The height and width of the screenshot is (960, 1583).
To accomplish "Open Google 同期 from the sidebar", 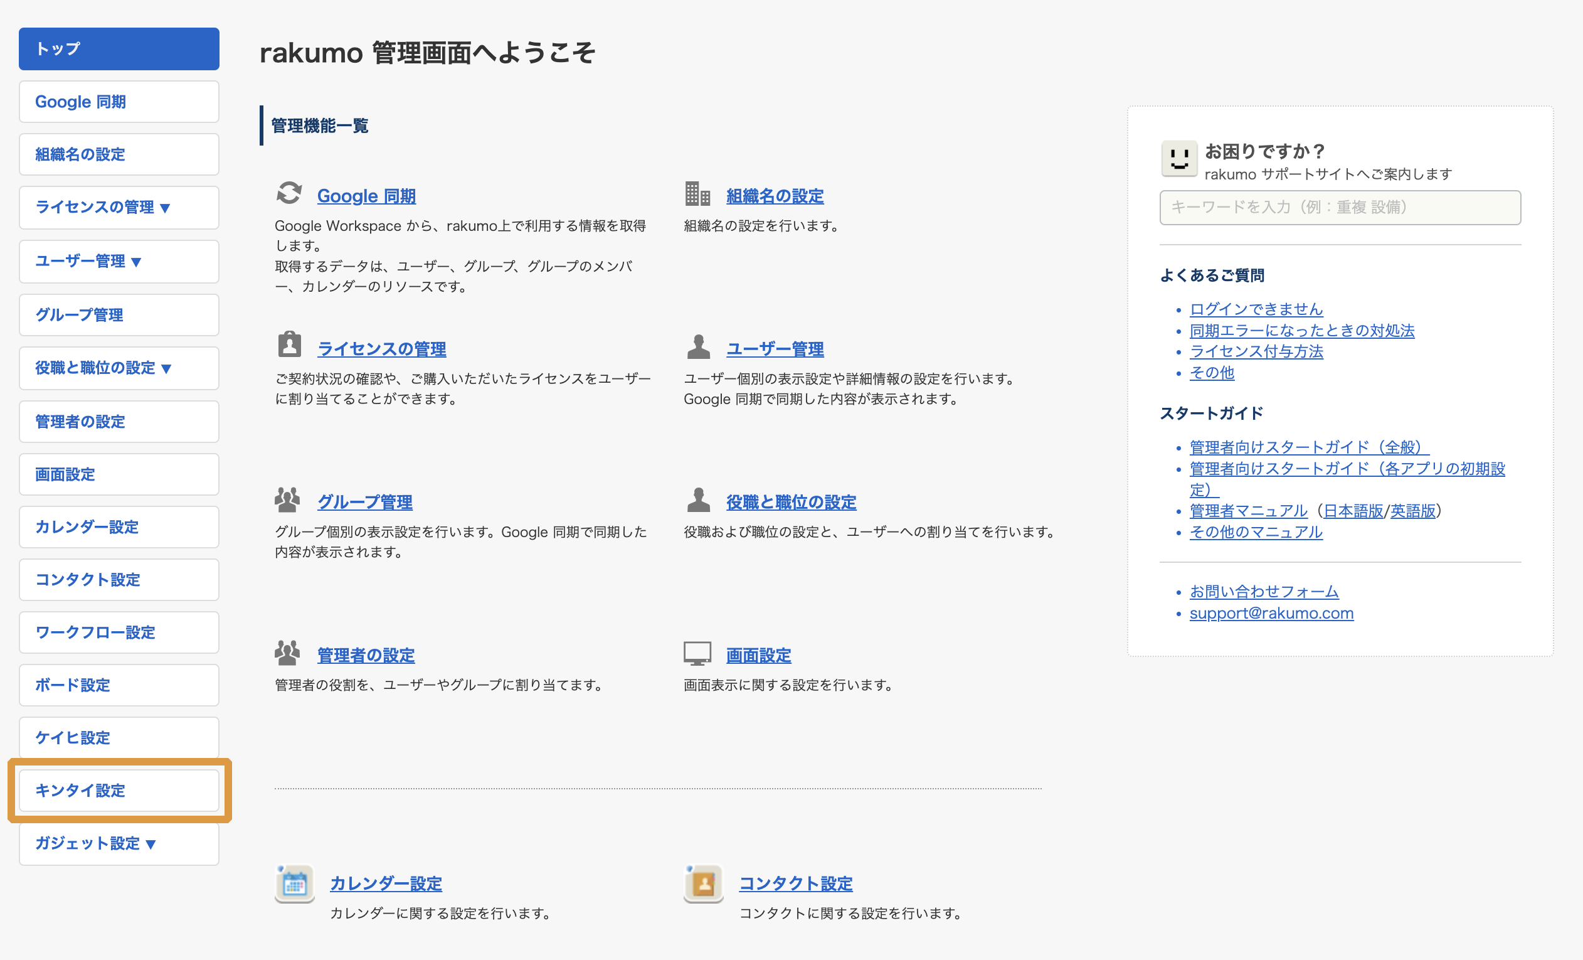I will (119, 102).
